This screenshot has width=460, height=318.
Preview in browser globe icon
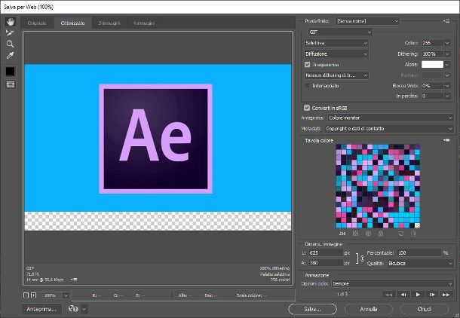tap(73, 309)
